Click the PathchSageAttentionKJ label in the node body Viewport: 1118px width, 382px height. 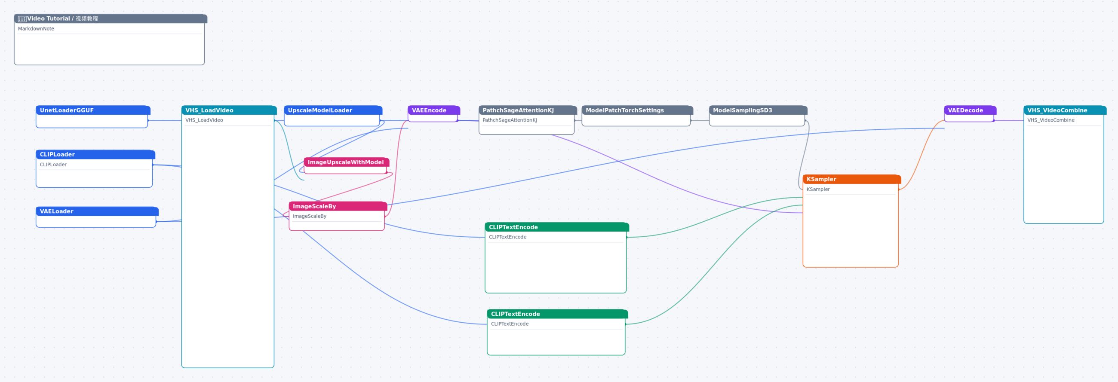(x=510, y=120)
